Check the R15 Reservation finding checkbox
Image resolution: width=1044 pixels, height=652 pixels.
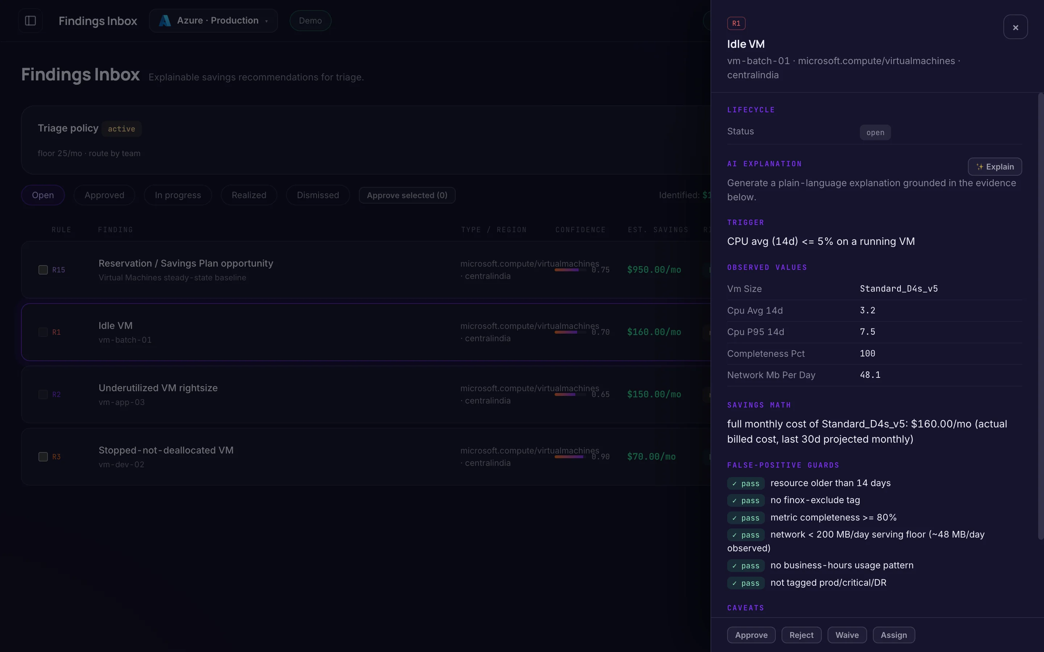click(x=43, y=270)
